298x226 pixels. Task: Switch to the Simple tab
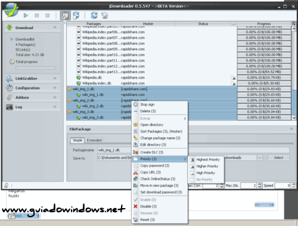(x=77, y=140)
